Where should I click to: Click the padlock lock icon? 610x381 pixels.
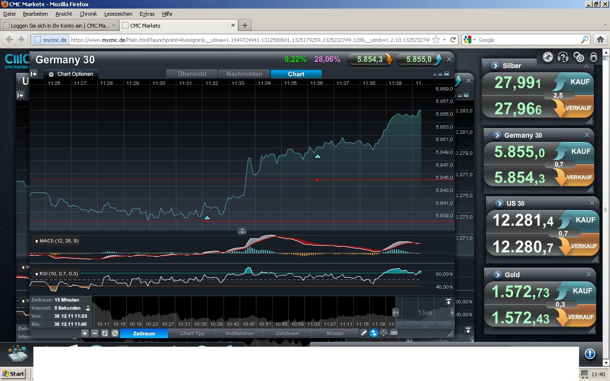(594, 58)
